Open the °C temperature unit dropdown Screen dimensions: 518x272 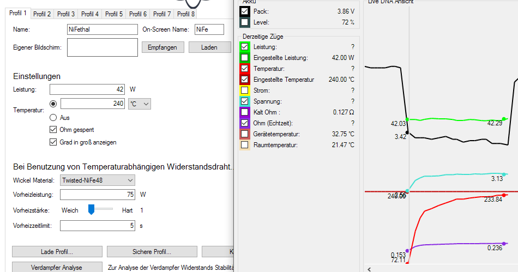(x=139, y=104)
